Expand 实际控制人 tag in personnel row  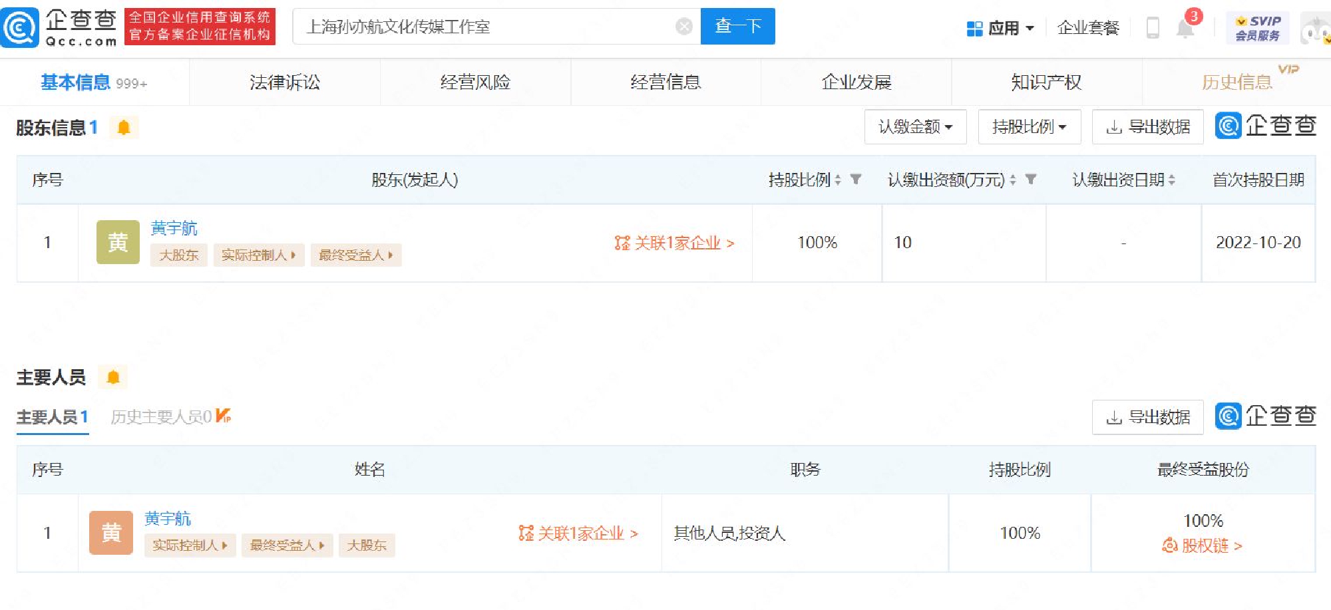190,545
